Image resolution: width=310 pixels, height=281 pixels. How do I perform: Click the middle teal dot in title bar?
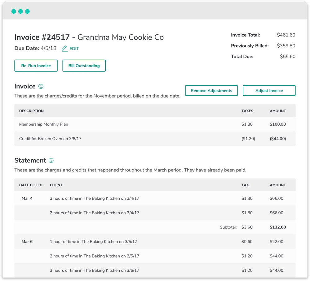(x=20, y=11)
